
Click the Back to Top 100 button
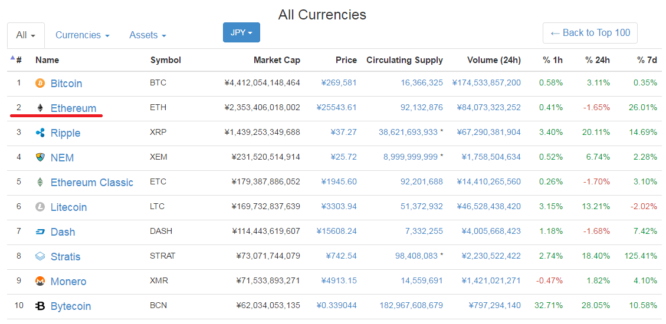pos(590,33)
